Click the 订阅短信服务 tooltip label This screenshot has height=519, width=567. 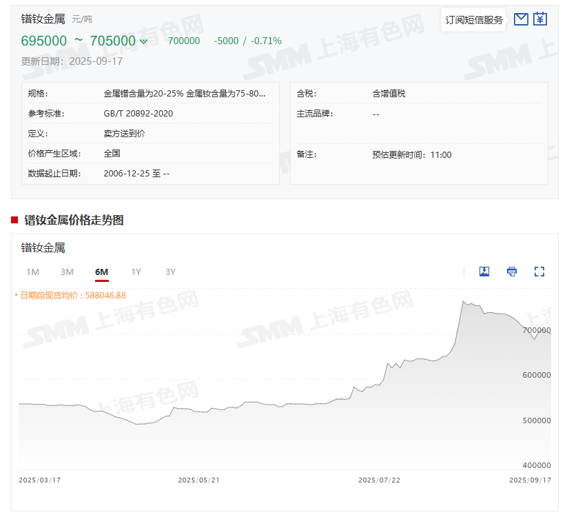(474, 20)
